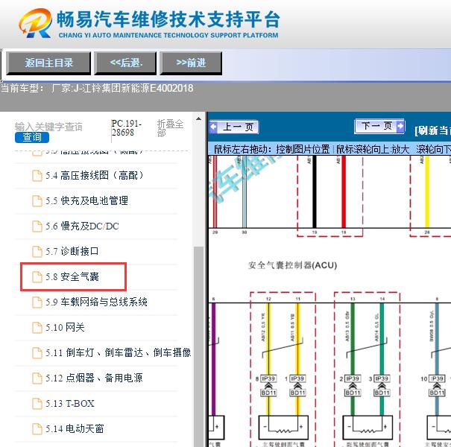Open 5.4 高压接线图（高配）

pyautogui.click(x=96, y=176)
